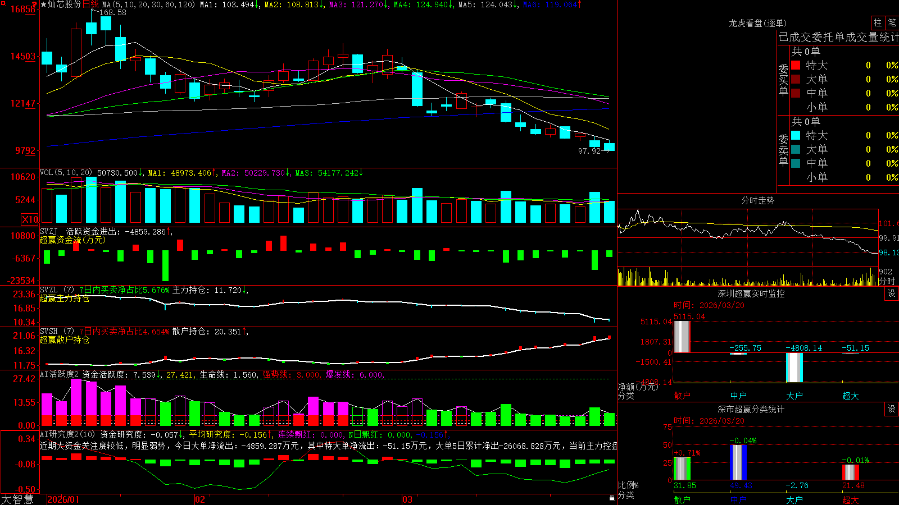Click the 生命线: 1.560 value
Screen dimensions: 899x505
coord(229,374)
